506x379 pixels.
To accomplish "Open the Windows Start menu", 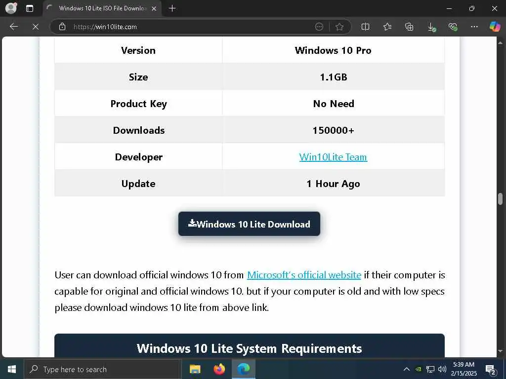I will [x=12, y=369].
